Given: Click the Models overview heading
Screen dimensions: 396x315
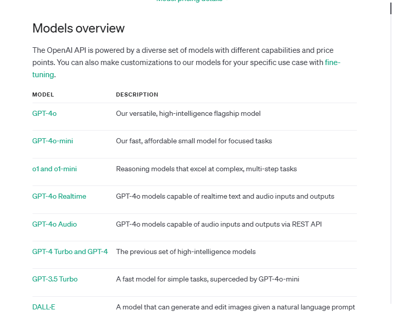Looking at the screenshot, I should [x=78, y=28].
